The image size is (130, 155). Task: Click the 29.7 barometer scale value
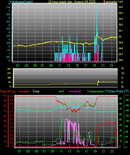[x=121, y=54]
